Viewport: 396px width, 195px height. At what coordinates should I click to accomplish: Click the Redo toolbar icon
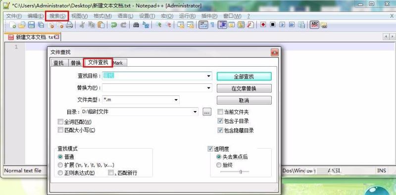click(123, 25)
